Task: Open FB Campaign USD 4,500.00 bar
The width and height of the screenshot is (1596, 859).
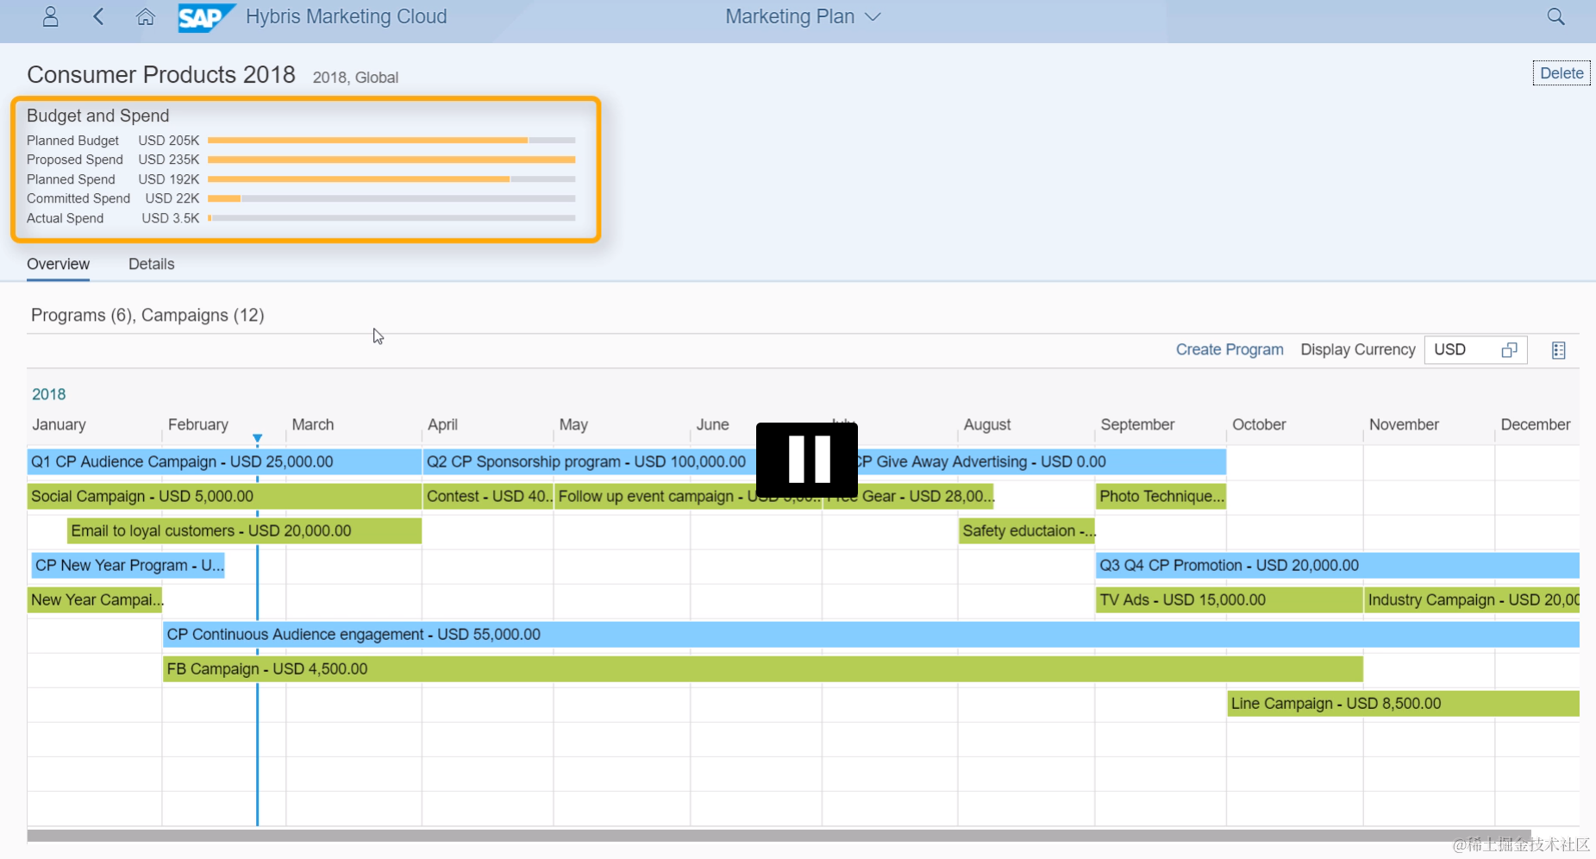Action: 762,668
